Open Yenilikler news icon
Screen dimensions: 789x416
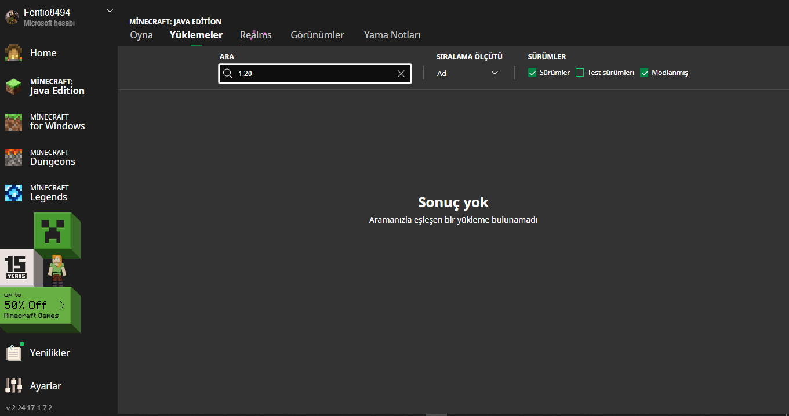14,353
